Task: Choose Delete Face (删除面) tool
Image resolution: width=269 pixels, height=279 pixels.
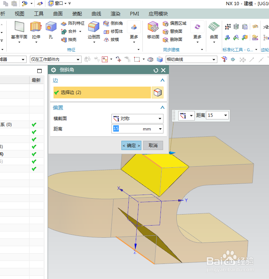Action: (x=172, y=39)
